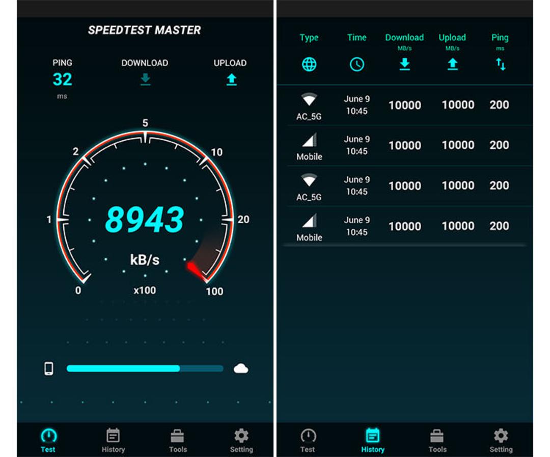Click the Download column arrow icon
The width and height of the screenshot is (550, 457).
(404, 64)
